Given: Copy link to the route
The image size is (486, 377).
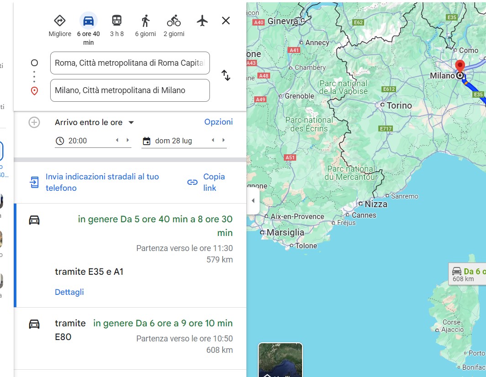Looking at the screenshot, I should point(214,182).
